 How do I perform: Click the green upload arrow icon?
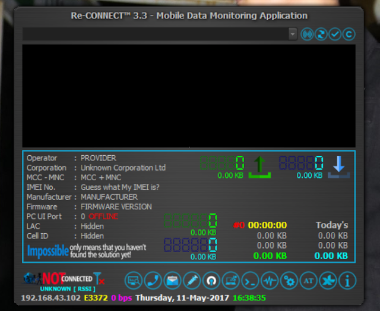point(259,167)
